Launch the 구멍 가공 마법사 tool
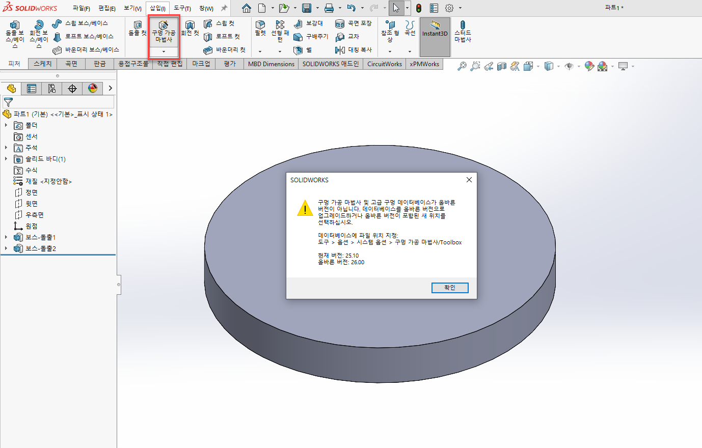 (x=164, y=32)
